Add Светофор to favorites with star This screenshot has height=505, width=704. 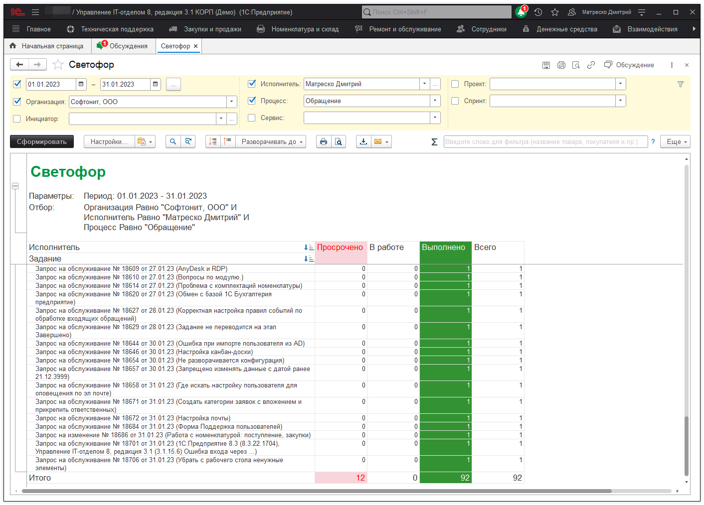click(58, 65)
